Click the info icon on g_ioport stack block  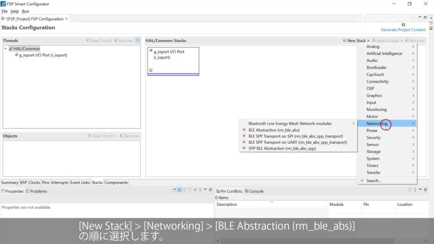pyautogui.click(x=151, y=70)
